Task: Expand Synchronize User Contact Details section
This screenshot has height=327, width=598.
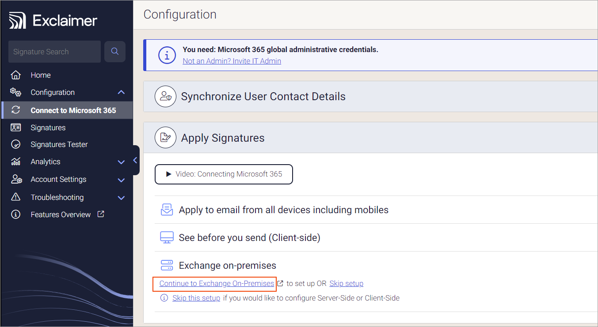Action: point(370,96)
